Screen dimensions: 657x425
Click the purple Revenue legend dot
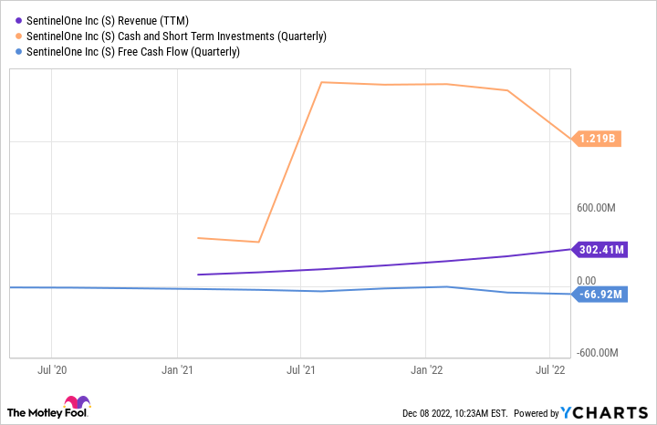click(18, 20)
